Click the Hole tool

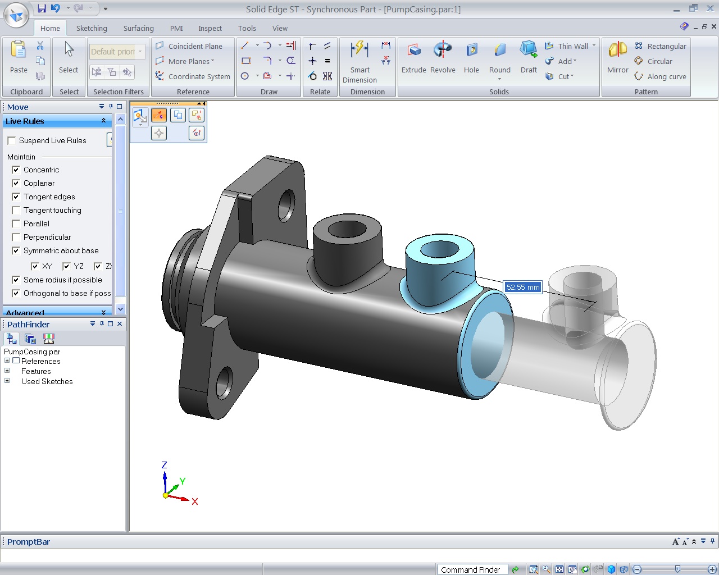coord(471,57)
